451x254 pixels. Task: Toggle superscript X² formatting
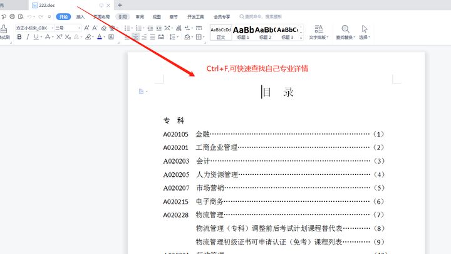pos(60,37)
